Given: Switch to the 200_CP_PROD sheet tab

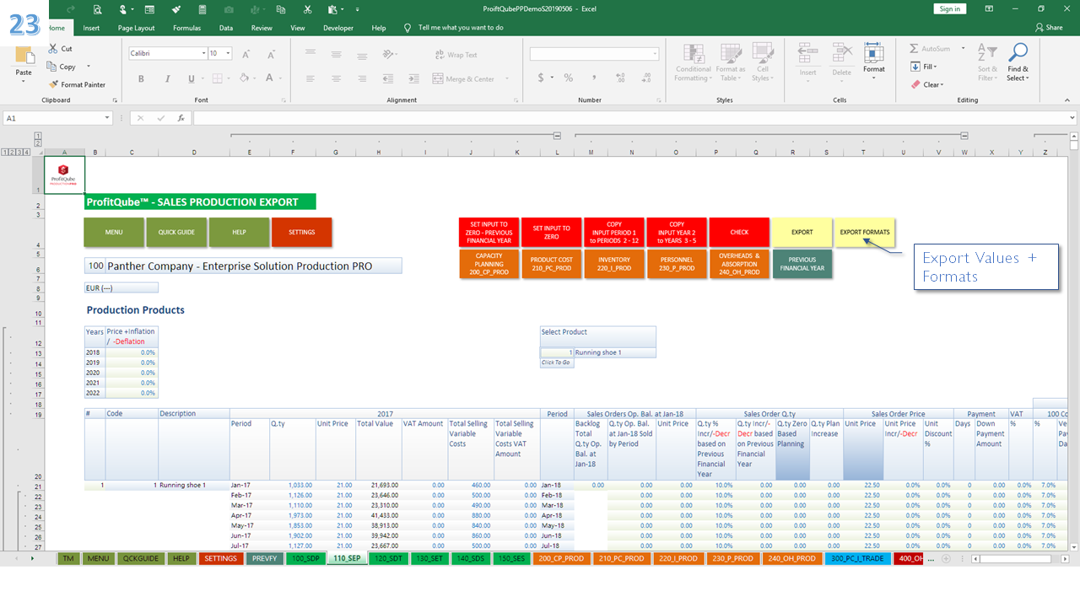Looking at the screenshot, I should pos(562,558).
